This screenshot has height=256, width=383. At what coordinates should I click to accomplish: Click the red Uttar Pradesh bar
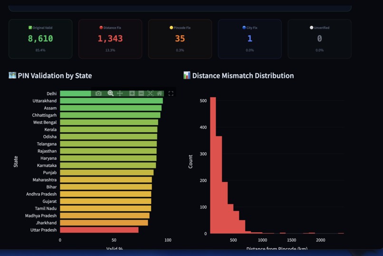pos(99,230)
